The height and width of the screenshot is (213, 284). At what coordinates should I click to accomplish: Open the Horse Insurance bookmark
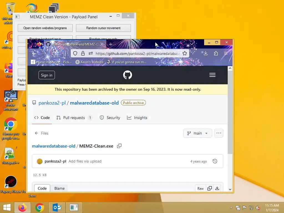51,62
